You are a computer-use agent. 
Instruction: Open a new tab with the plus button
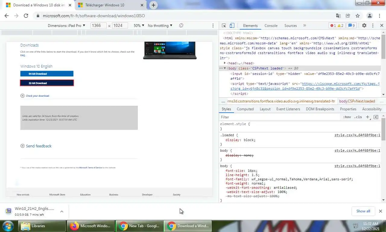[x=153, y=5]
